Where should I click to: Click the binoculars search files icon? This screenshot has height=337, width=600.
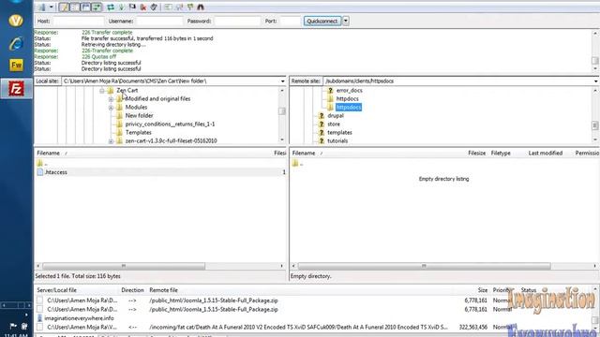pos(201,7)
